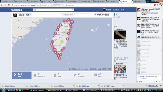Click map cluster marker numbered 22
The height and width of the screenshot is (92, 163).
[x=55, y=50]
